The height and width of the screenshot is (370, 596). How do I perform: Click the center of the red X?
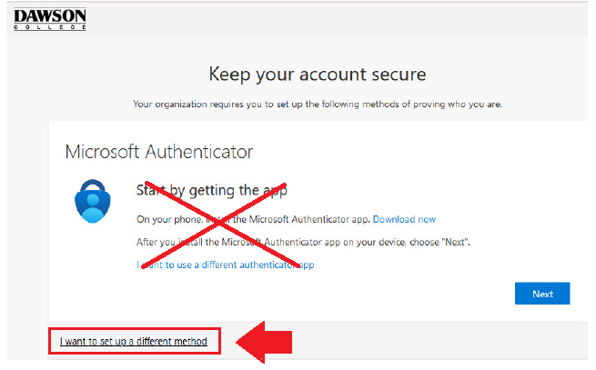point(219,225)
